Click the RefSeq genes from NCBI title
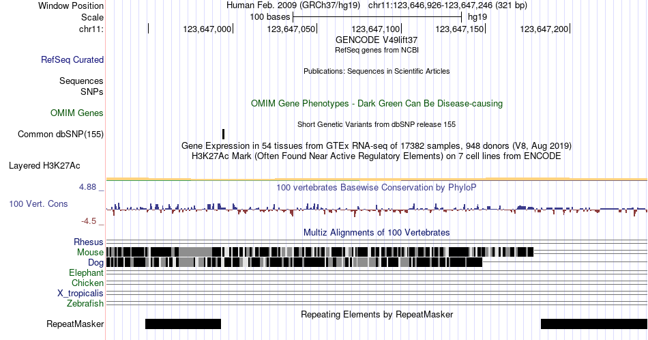 click(377, 50)
